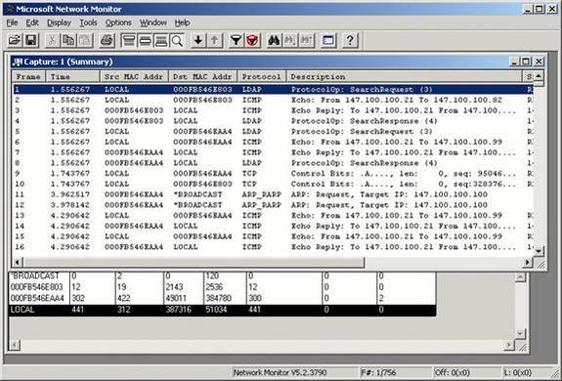Maximize the Capture: 1 (Summary) child window
This screenshot has height=381, width=562.
[x=526, y=62]
